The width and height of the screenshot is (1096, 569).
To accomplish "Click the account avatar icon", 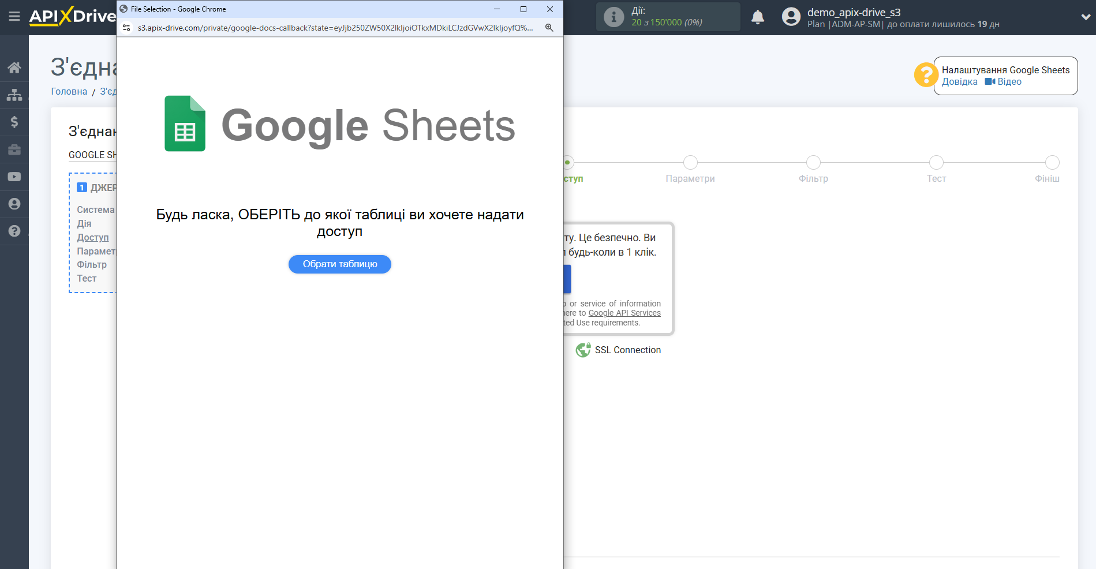I will [791, 17].
